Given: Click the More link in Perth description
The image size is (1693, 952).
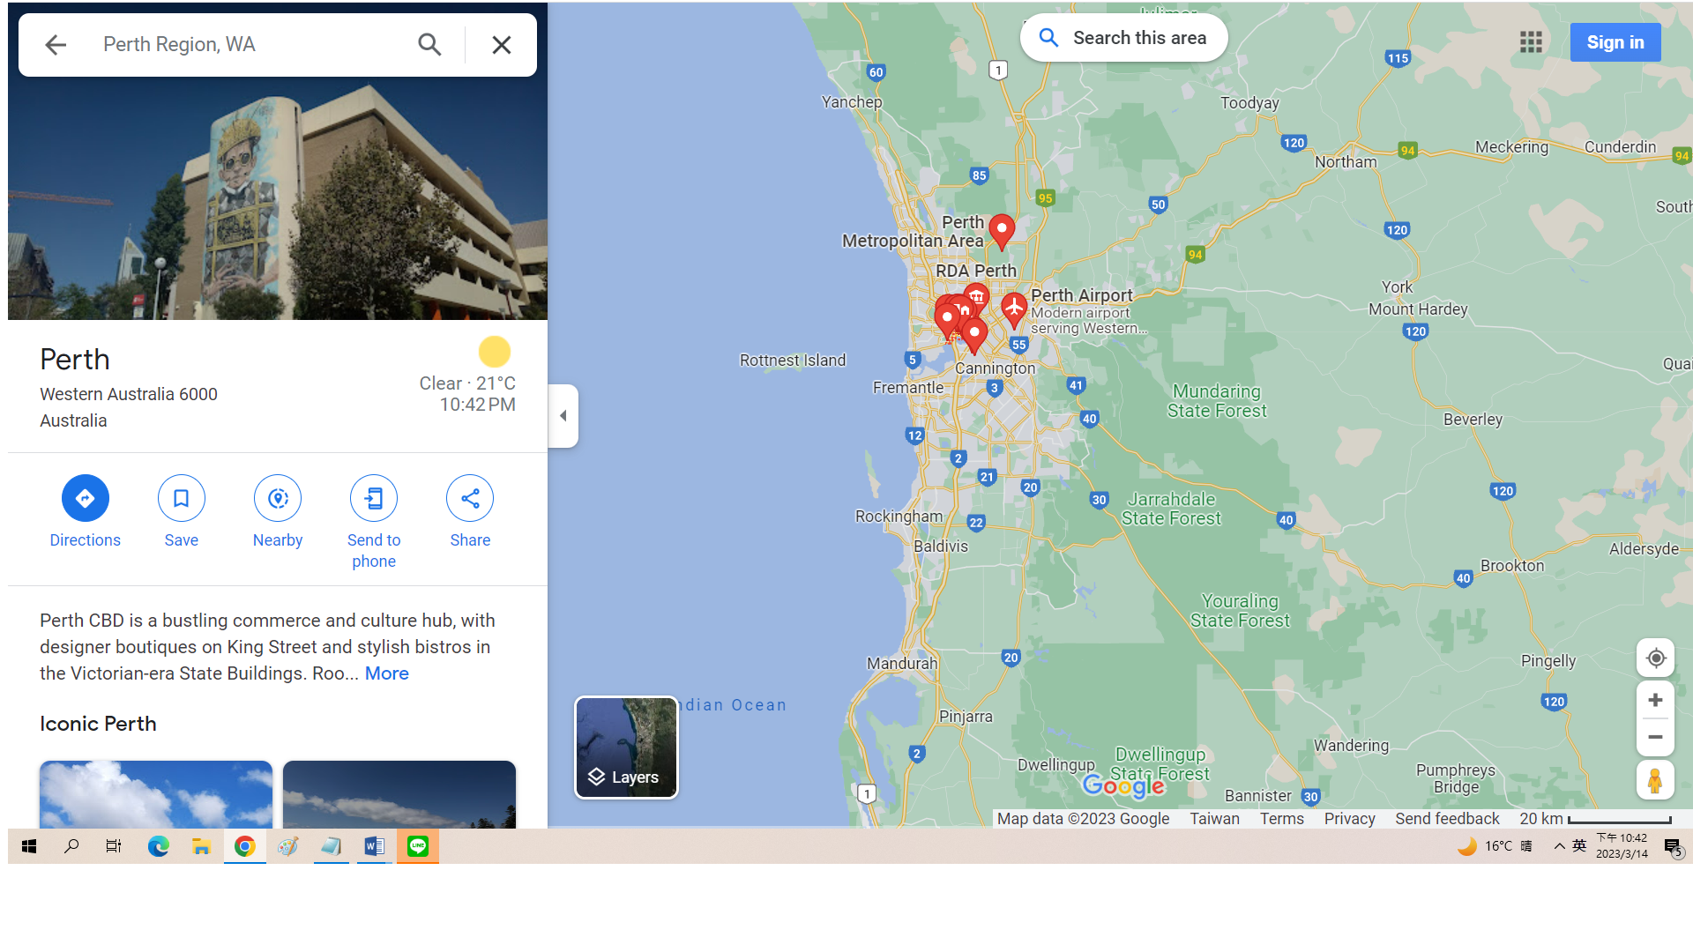Looking at the screenshot, I should [386, 673].
